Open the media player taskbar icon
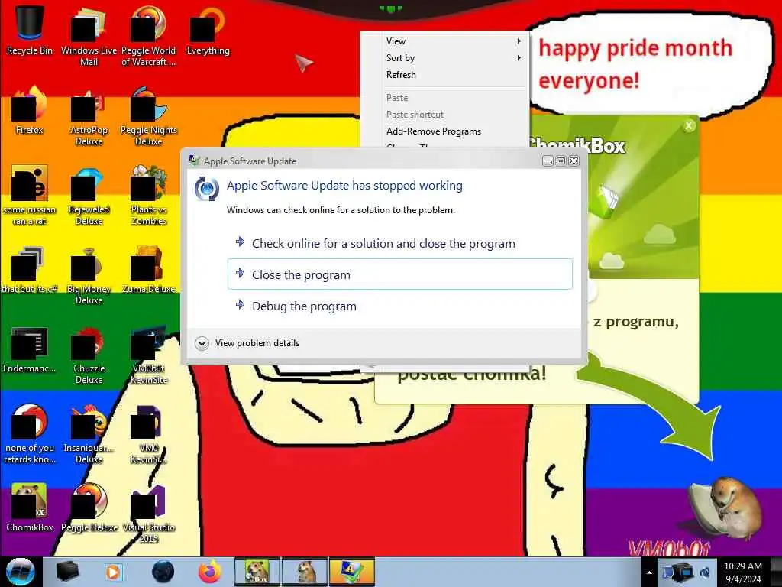The image size is (782, 587). pos(113,572)
